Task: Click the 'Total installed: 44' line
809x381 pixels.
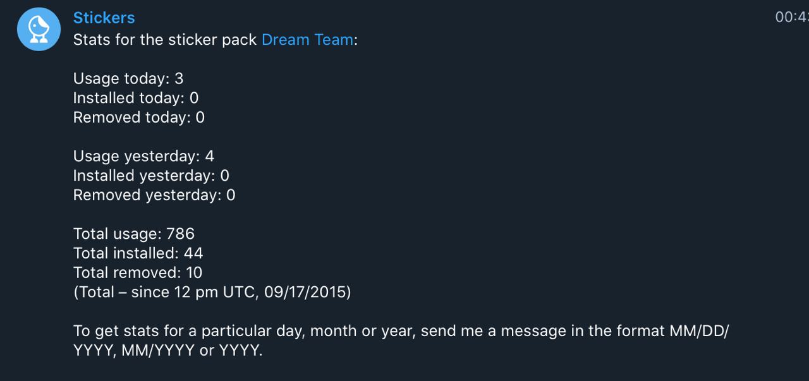Action: [x=138, y=253]
